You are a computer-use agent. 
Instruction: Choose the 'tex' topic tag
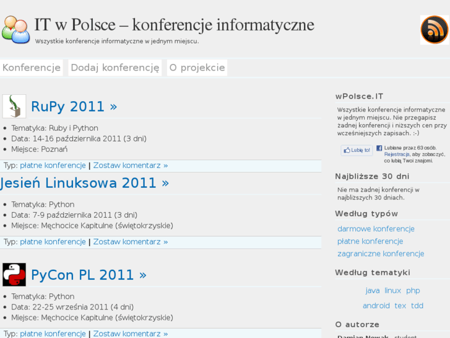click(400, 306)
